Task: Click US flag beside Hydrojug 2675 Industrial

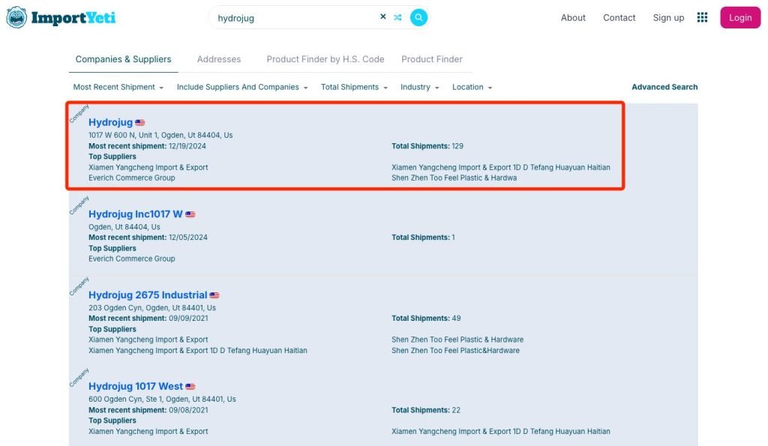Action: pos(214,295)
